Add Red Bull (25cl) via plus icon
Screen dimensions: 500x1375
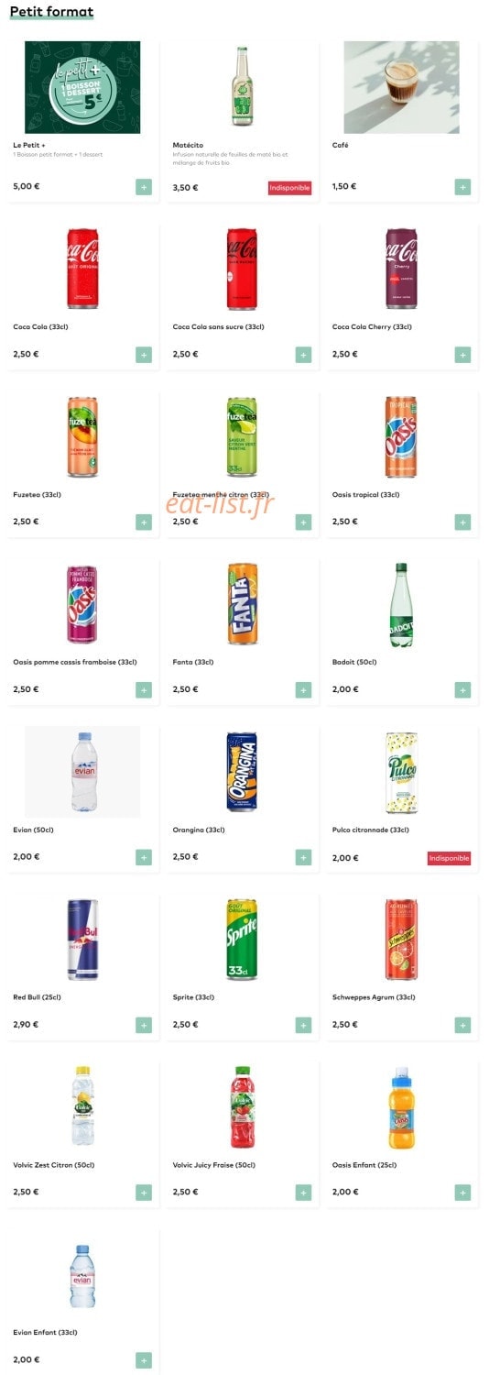click(x=144, y=1025)
